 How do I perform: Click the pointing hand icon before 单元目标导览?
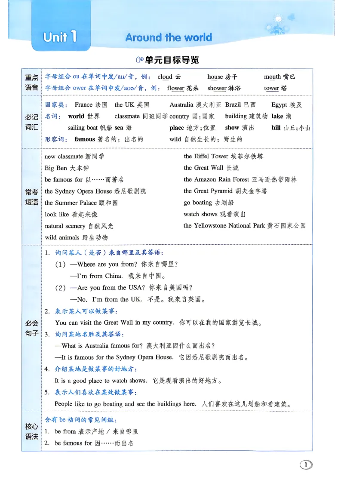140,60
